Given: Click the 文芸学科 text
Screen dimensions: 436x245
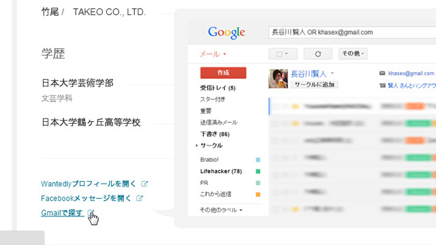Looking at the screenshot, I should 57,98.
